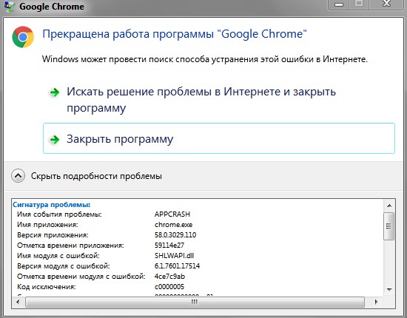Click version 58.0.3029.110 value
This screenshot has width=407, height=318.
(175, 235)
